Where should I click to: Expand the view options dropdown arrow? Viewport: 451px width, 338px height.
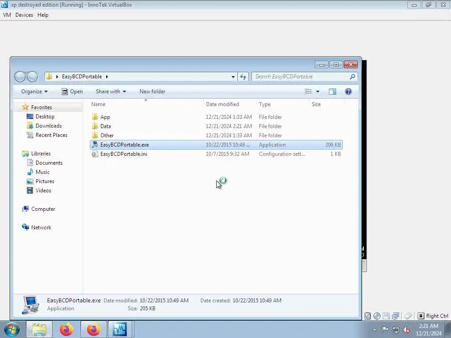click(318, 92)
